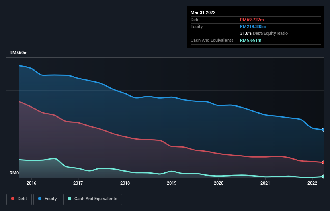Select the 2018 x-axis label

click(x=125, y=183)
